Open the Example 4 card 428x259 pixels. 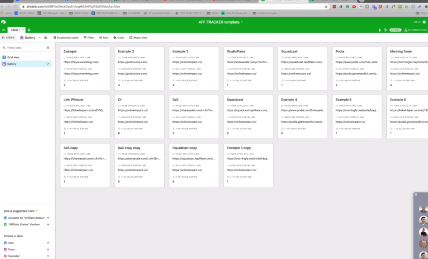tap(303, 117)
